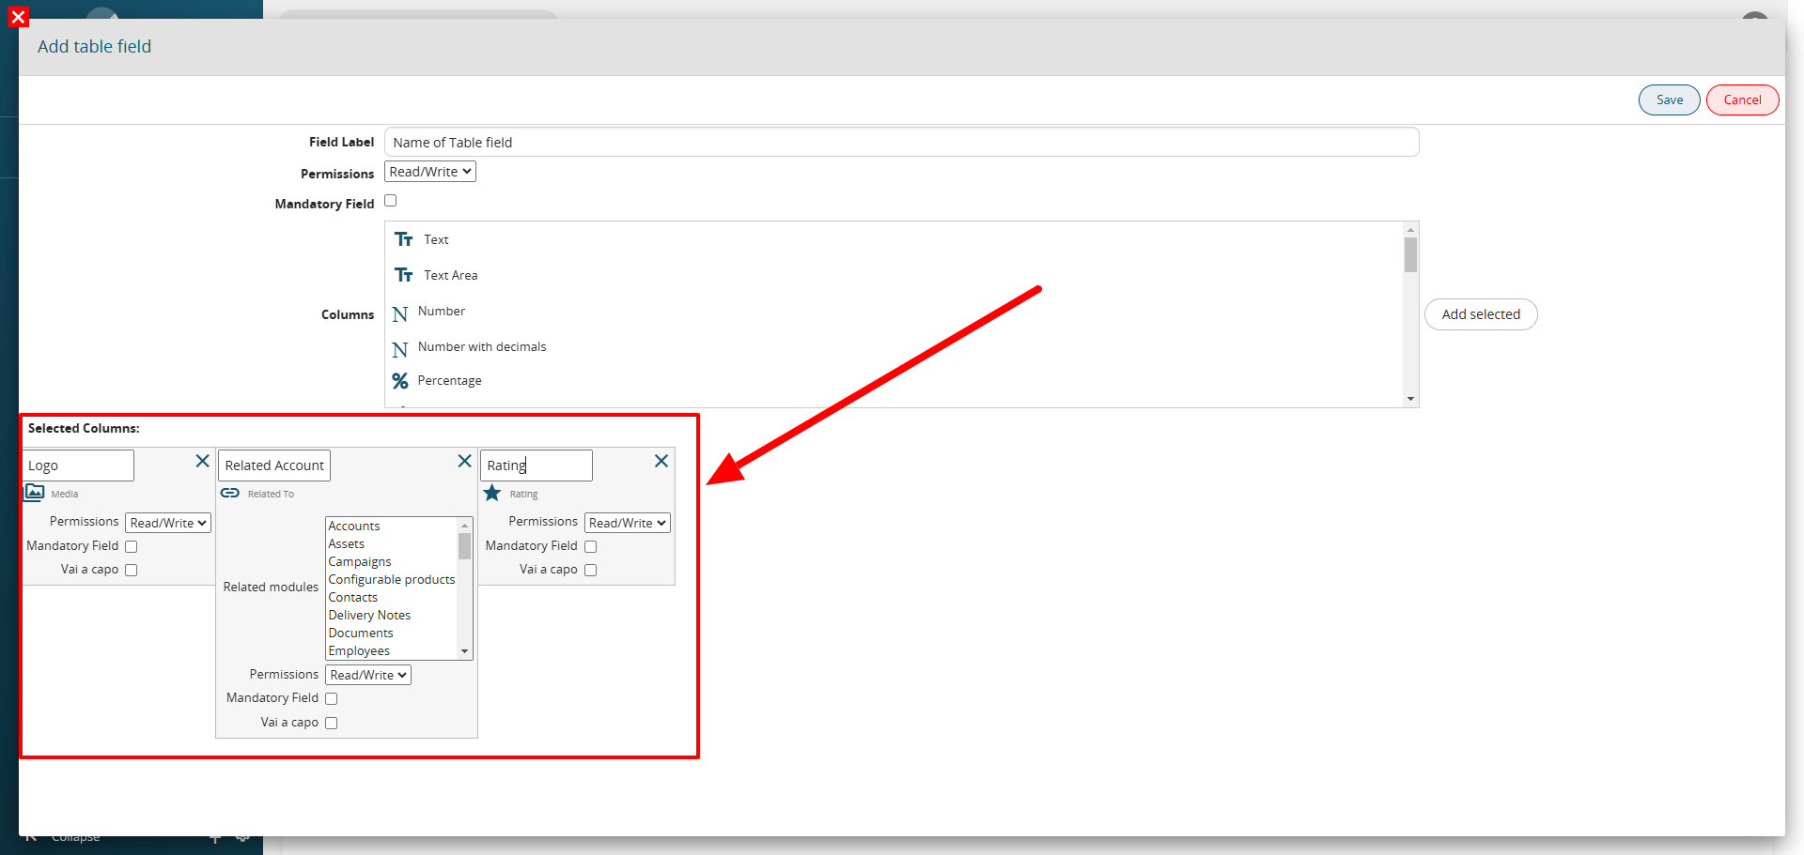
Task: Choose Contacts in Related modules list
Action: (391, 597)
